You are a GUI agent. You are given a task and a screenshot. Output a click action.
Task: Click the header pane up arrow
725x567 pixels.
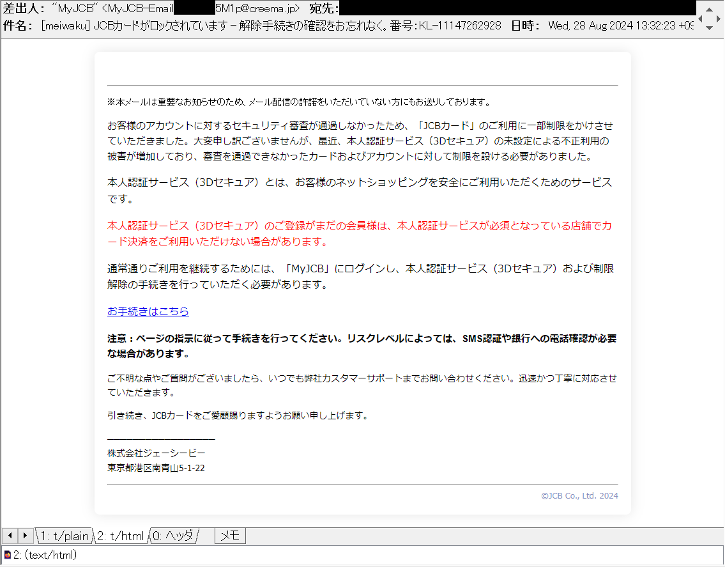click(x=709, y=9)
